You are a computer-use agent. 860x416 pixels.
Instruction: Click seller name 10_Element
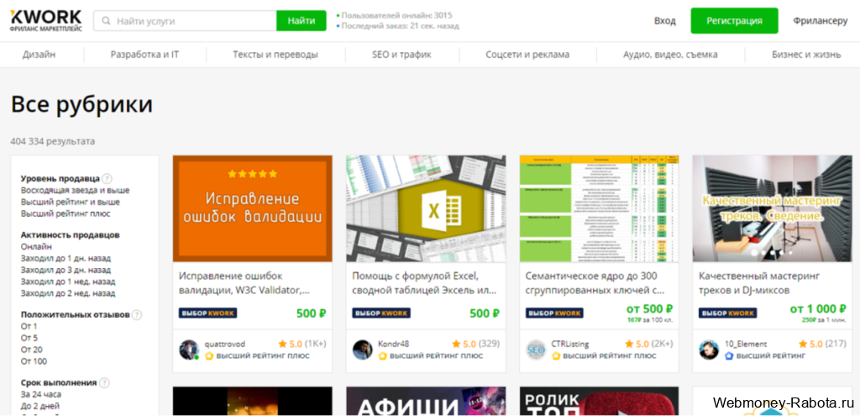[746, 344]
